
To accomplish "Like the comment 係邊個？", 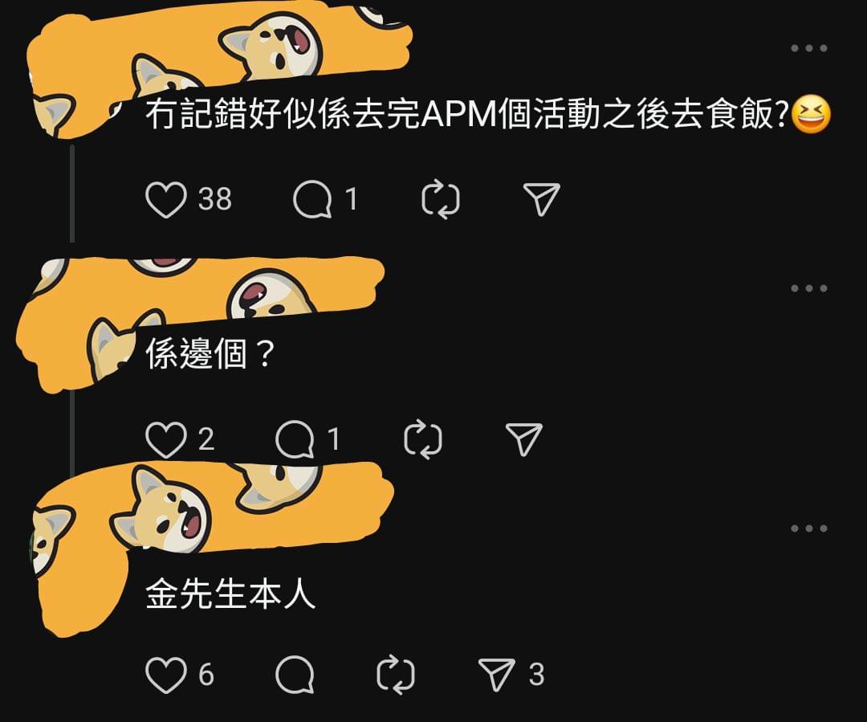I will click(x=166, y=439).
